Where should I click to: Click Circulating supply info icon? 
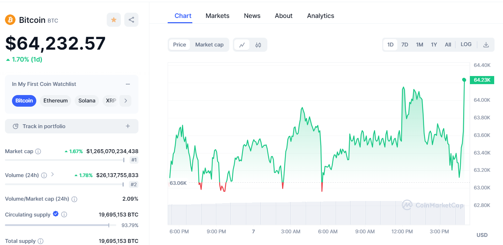(64, 214)
